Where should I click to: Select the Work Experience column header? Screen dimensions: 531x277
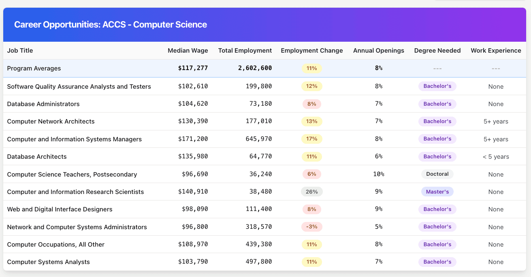click(496, 50)
